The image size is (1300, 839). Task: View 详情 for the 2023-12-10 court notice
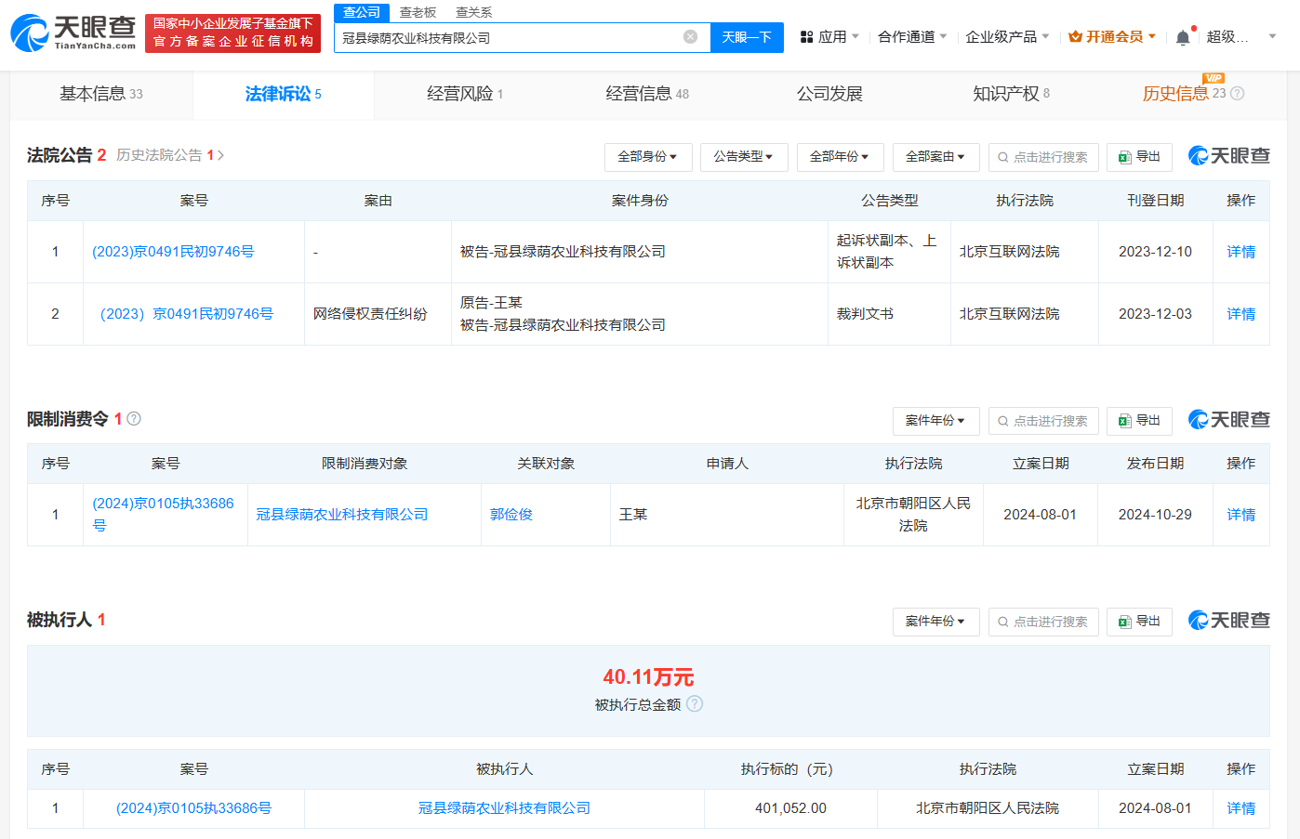coord(1240,252)
